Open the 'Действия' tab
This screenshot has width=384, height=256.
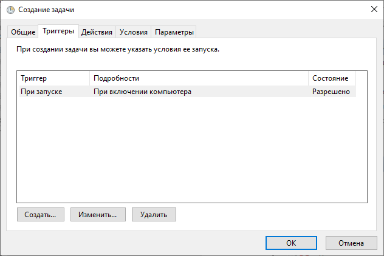97,32
